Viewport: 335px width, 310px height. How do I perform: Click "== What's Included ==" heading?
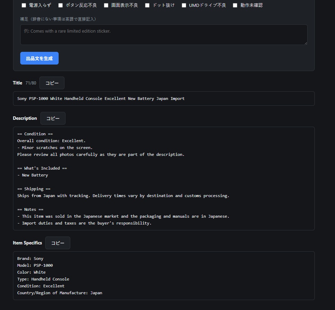[x=42, y=168]
